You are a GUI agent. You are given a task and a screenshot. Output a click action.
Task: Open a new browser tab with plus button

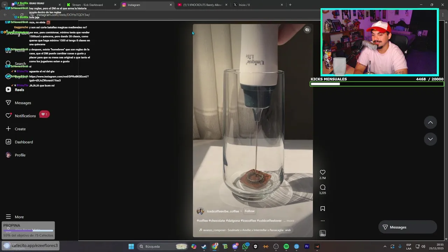tap(290, 5)
